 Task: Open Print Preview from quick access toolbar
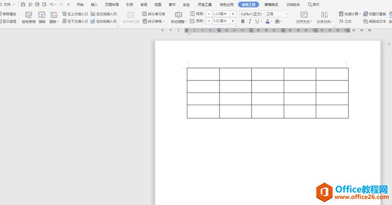click(x=45, y=5)
